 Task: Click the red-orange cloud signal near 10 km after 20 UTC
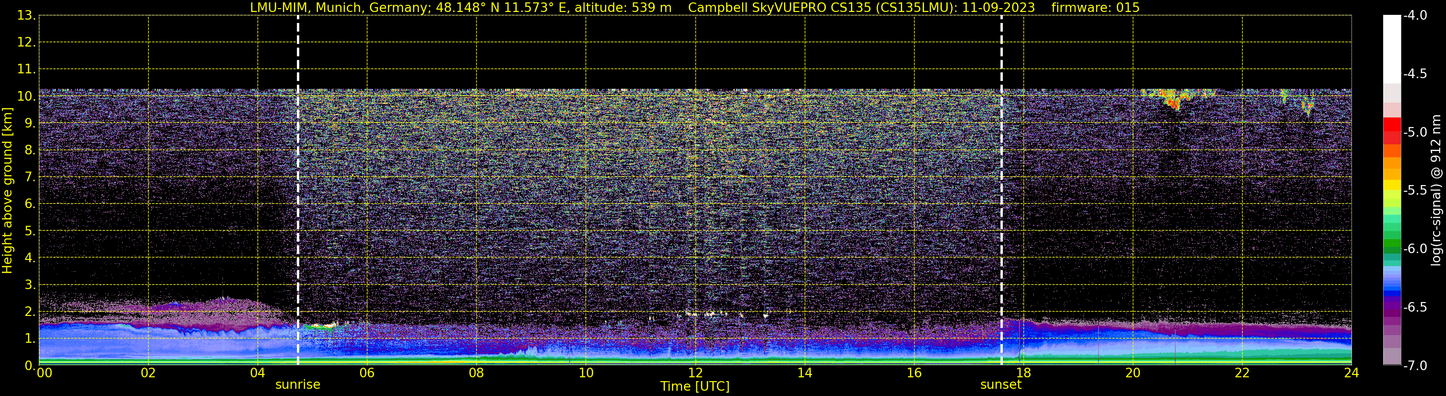pos(1172,99)
